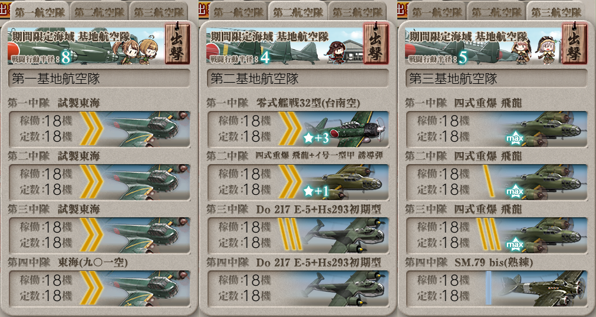Click max badge on third base first 飛龍
The width and height of the screenshot is (596, 317).
(x=515, y=139)
